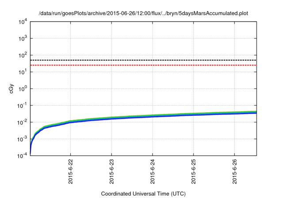Viewport: 283px width, 198px height.
Task: Click the 10^-3 y-axis label
Action: click(22, 139)
